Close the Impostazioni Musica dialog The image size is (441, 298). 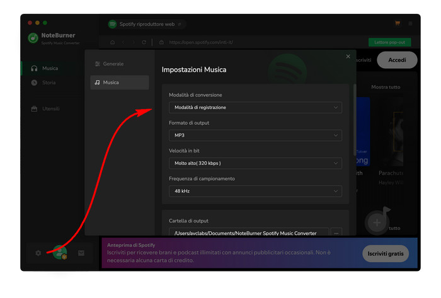point(348,57)
